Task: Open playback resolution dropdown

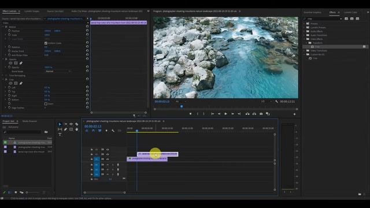Action: (266, 102)
